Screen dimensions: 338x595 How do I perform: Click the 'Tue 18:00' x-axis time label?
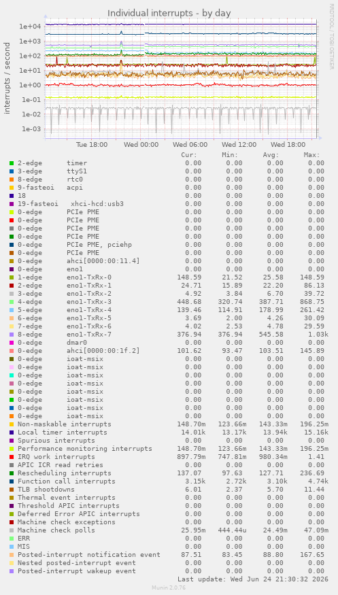coord(91,145)
